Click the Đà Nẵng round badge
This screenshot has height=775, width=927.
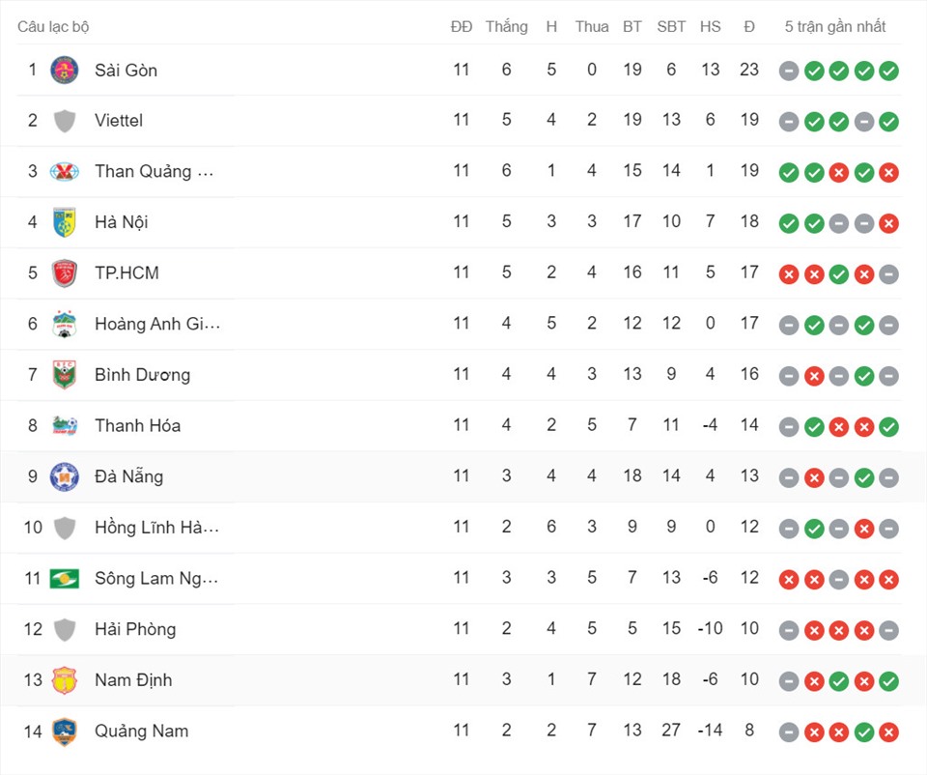pos(65,476)
